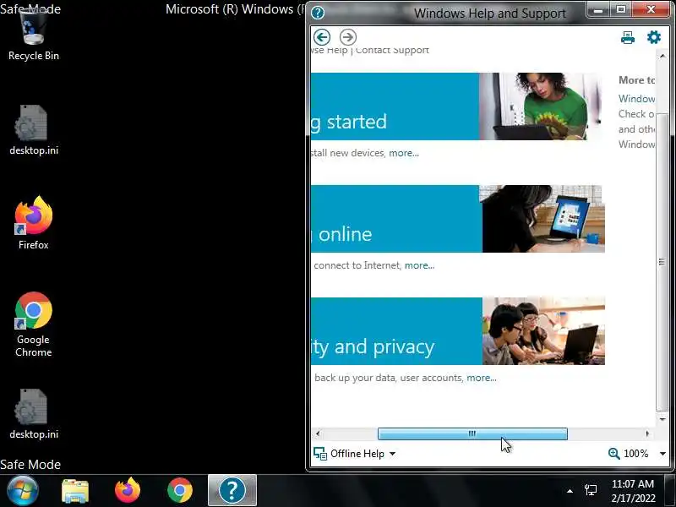Click the getting started blue banner
Viewport: 676px width, 507px height.
click(395, 106)
